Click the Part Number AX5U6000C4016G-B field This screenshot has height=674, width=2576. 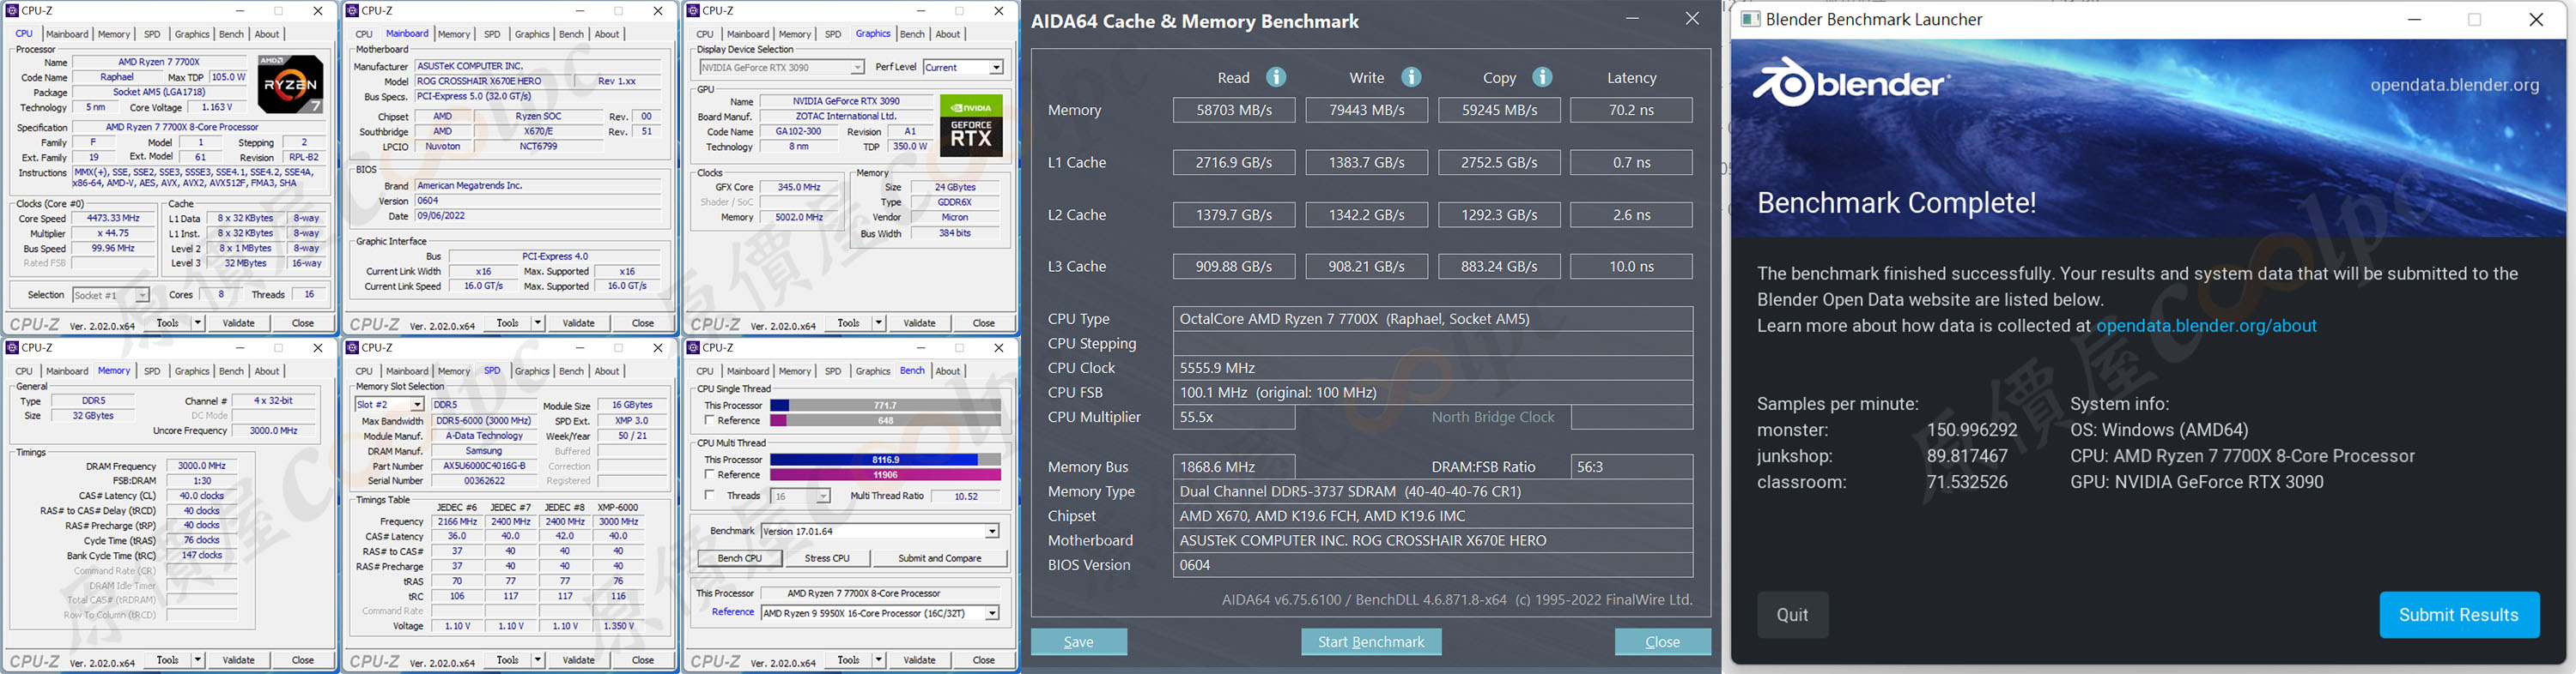pyautogui.click(x=484, y=466)
